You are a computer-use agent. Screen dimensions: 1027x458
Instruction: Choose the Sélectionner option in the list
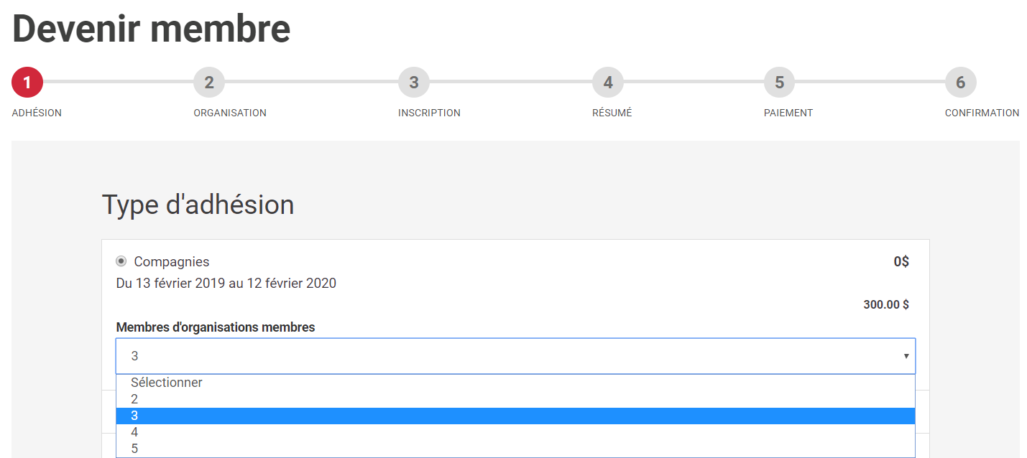point(167,383)
